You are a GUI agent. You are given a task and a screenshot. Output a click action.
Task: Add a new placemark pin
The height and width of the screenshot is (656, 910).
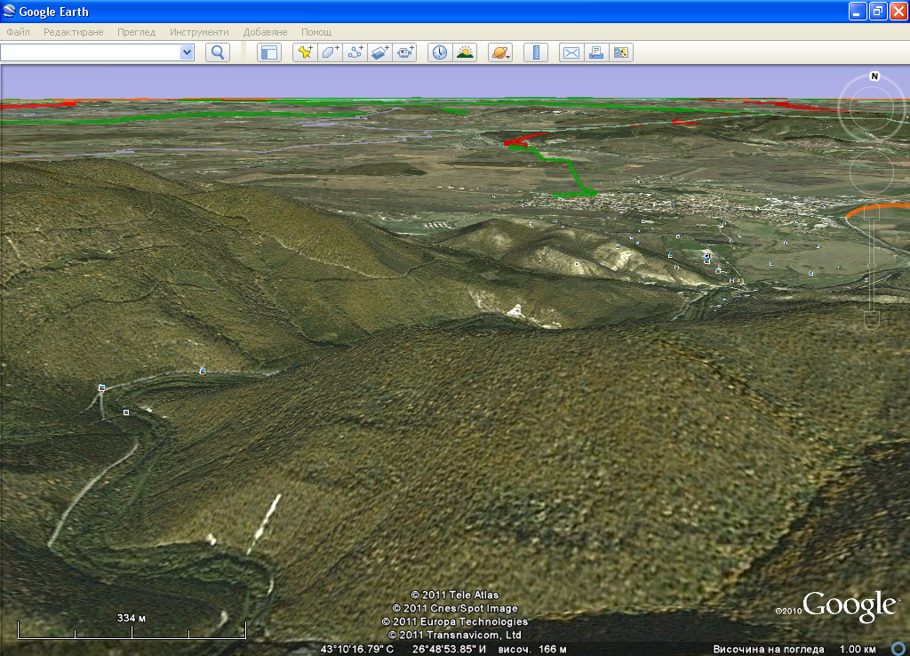(x=305, y=52)
